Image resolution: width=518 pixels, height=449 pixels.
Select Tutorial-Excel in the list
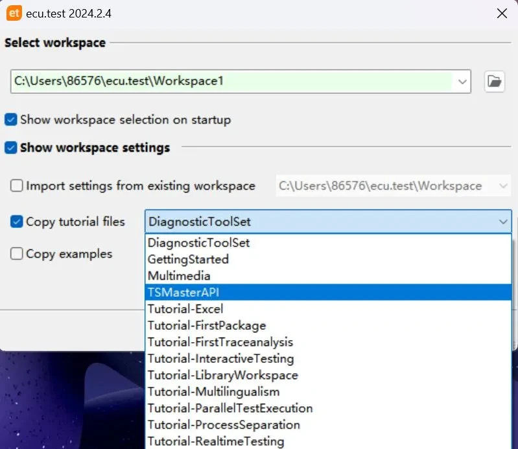[x=185, y=309]
